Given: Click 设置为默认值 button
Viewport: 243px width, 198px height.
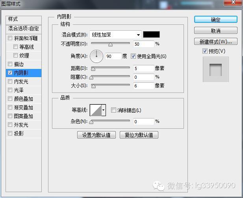Looking at the screenshot, I should 96,135.
